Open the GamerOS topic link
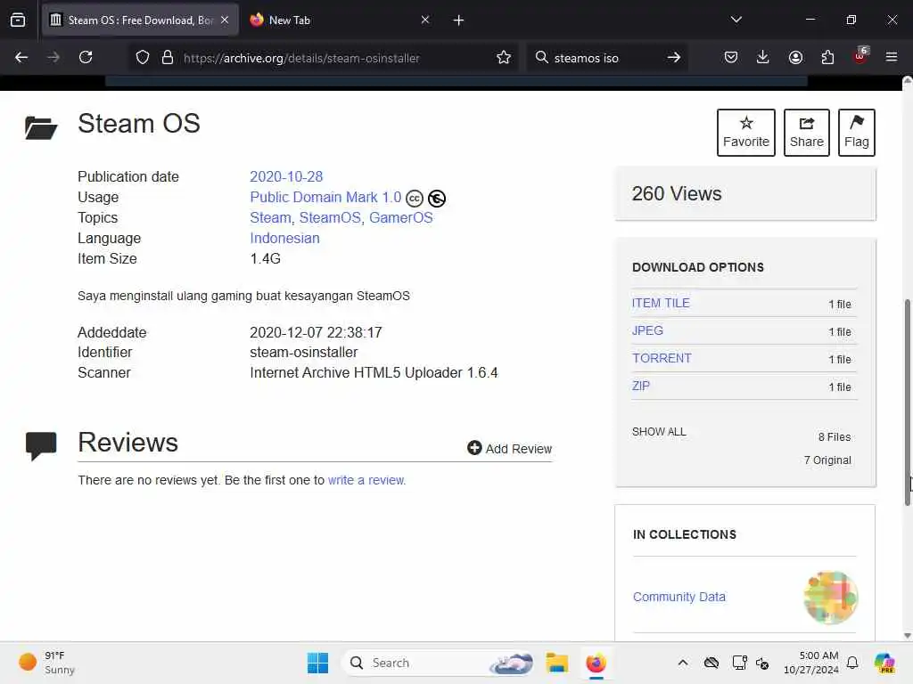 point(400,217)
